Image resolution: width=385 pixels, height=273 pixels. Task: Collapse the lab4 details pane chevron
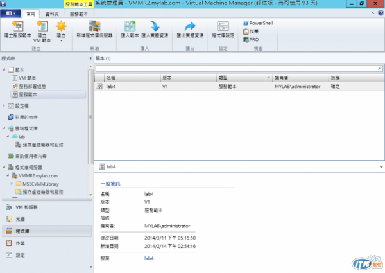(381, 166)
